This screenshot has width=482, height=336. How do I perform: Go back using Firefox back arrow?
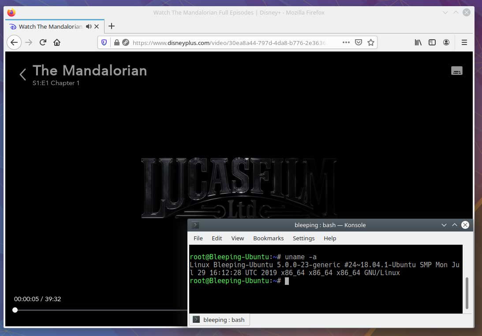coord(14,42)
